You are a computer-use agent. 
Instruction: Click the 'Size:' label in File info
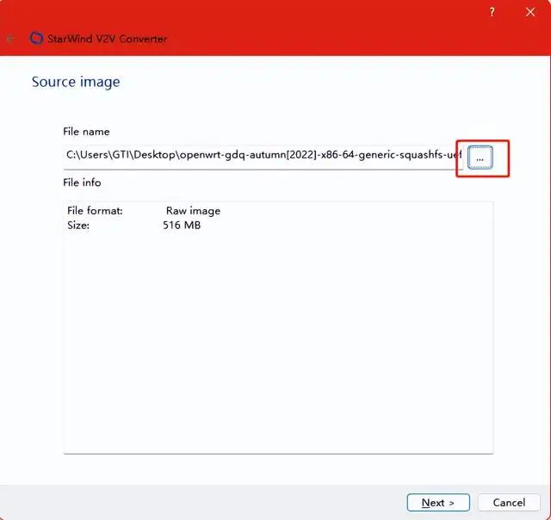click(x=78, y=226)
